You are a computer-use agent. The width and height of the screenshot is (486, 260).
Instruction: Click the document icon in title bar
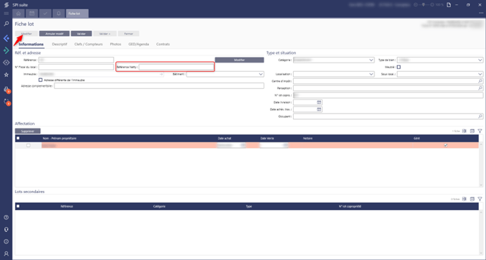tap(449, 5)
